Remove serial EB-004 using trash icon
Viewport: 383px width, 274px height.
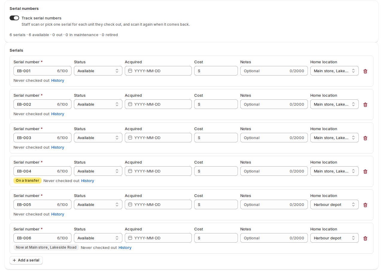coord(365,171)
